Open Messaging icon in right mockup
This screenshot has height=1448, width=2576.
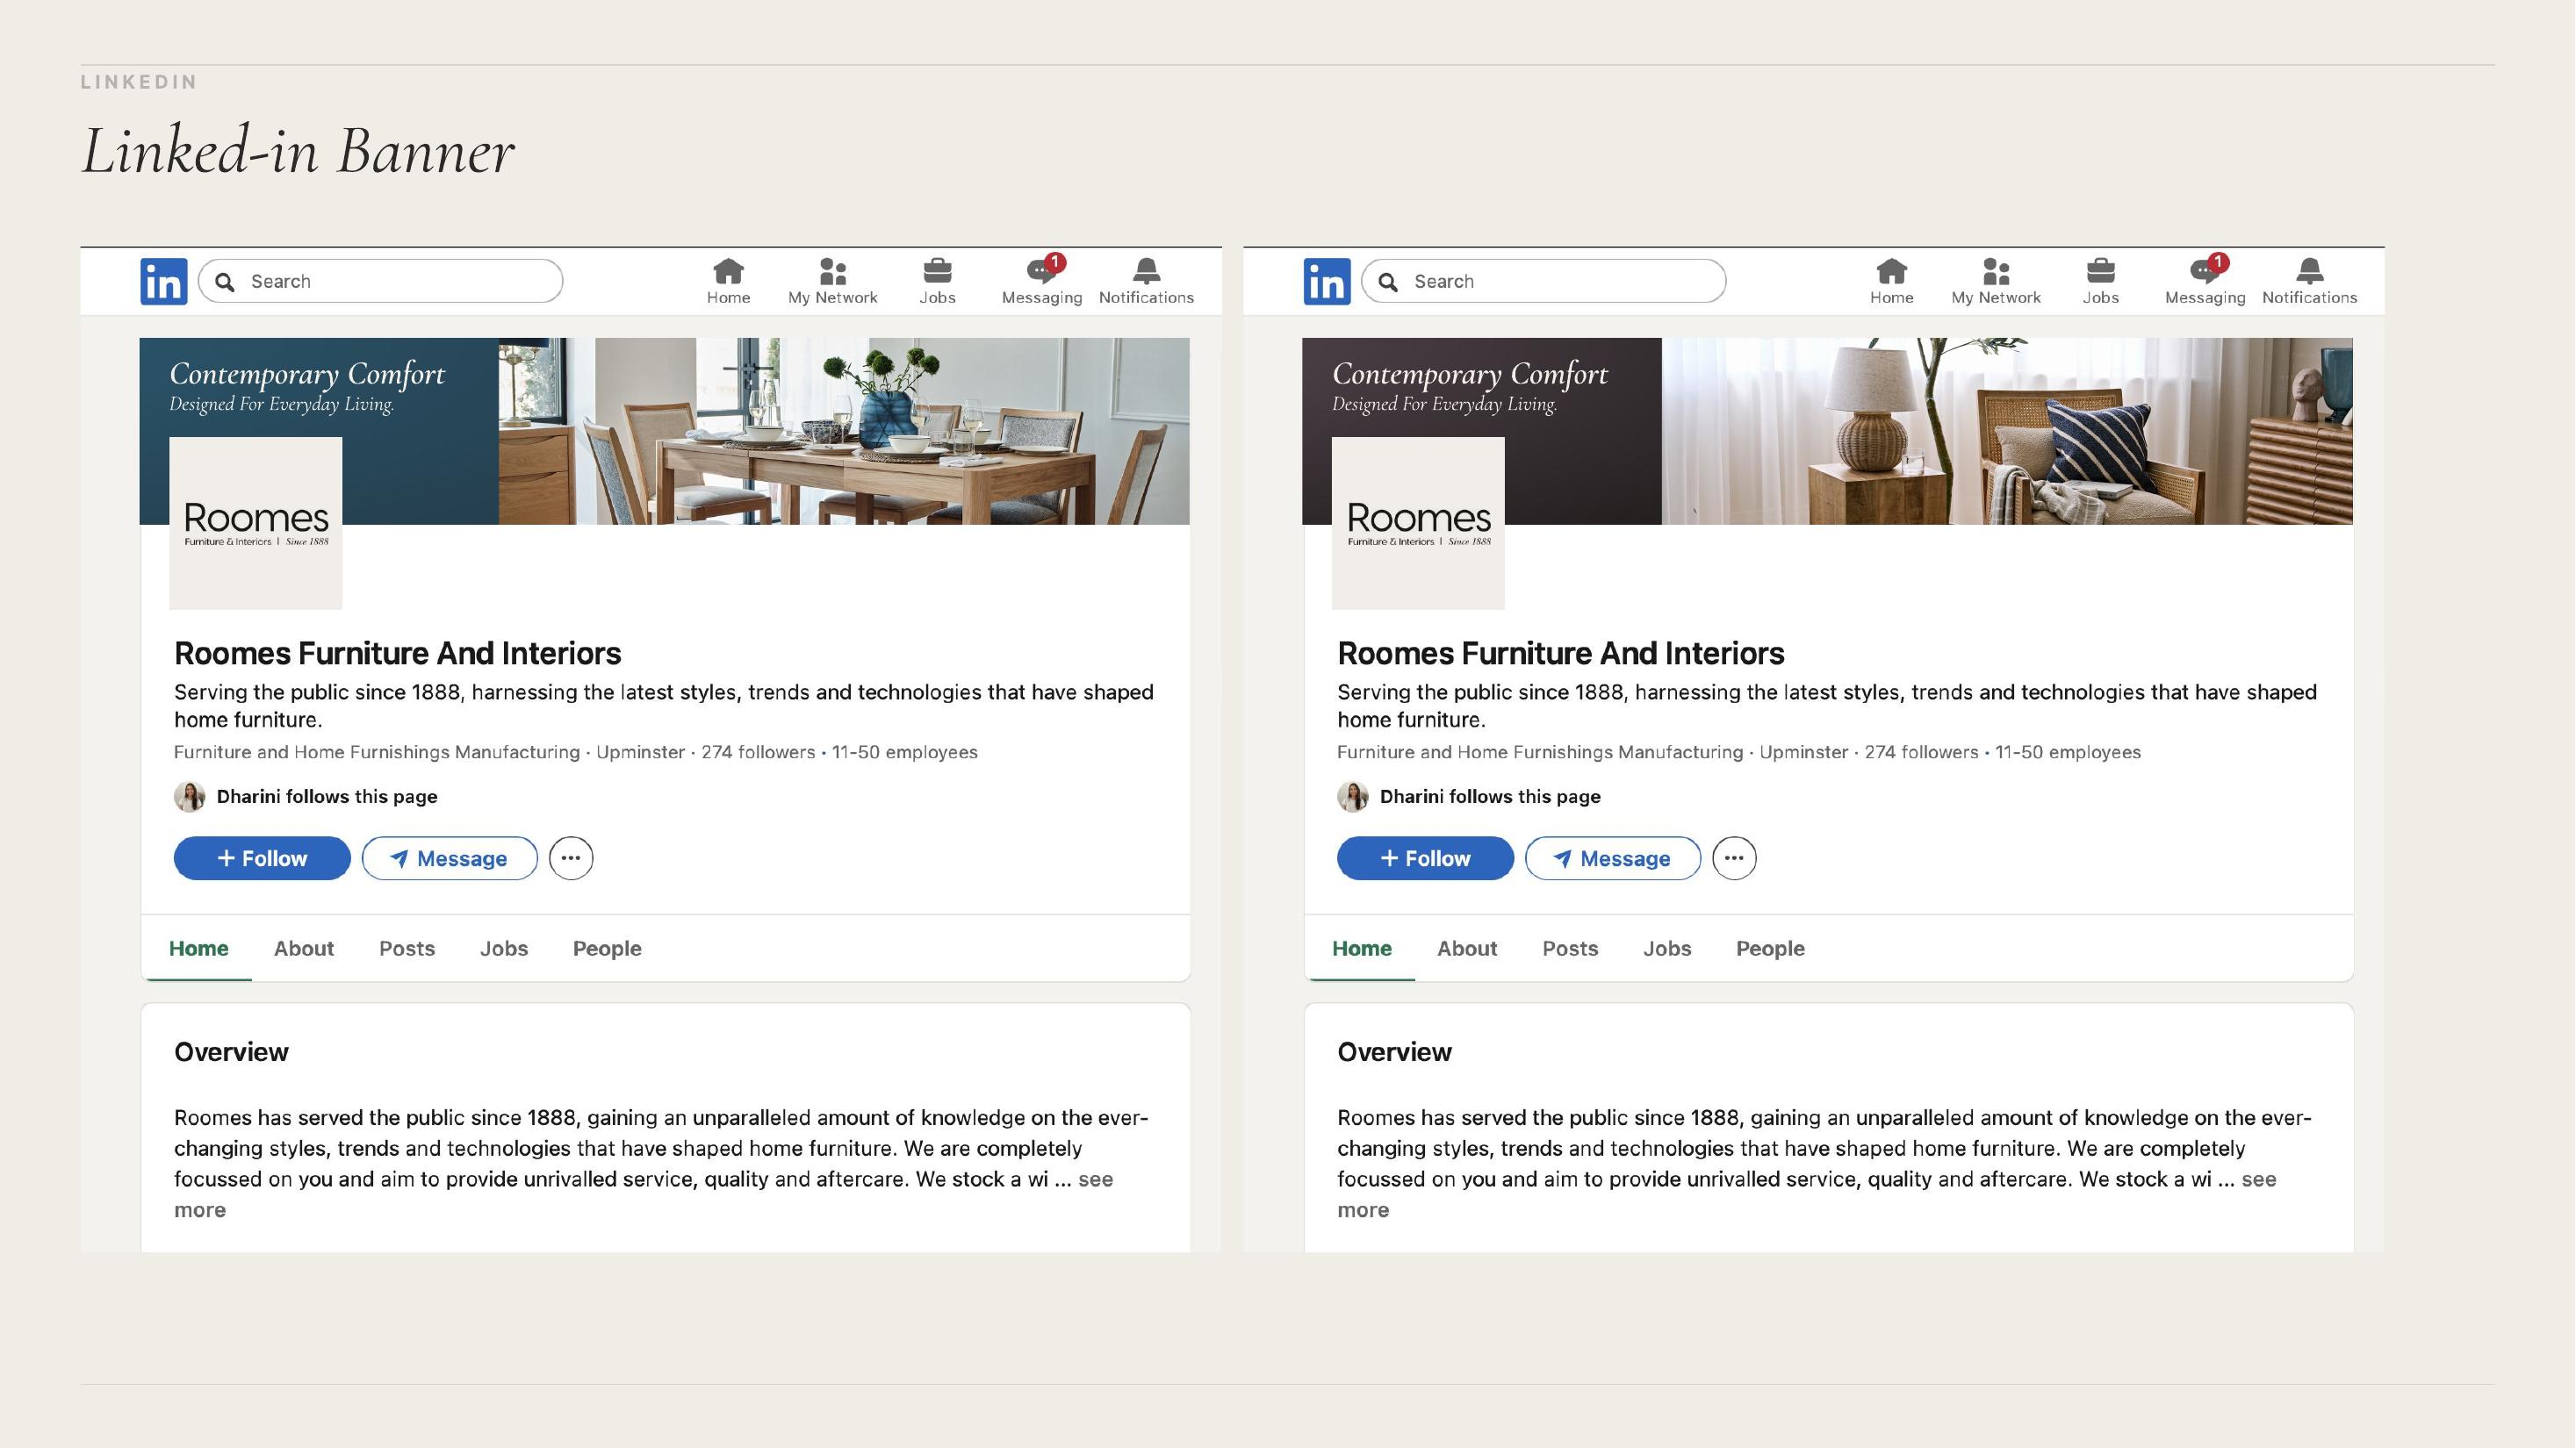(x=2206, y=269)
